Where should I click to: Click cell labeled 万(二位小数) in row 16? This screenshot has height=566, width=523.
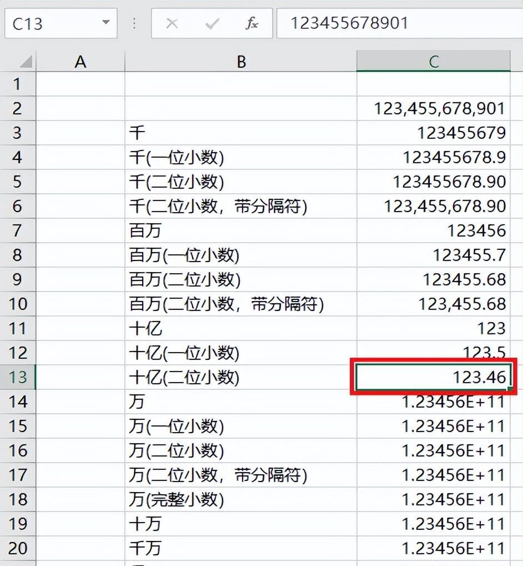[241, 450]
